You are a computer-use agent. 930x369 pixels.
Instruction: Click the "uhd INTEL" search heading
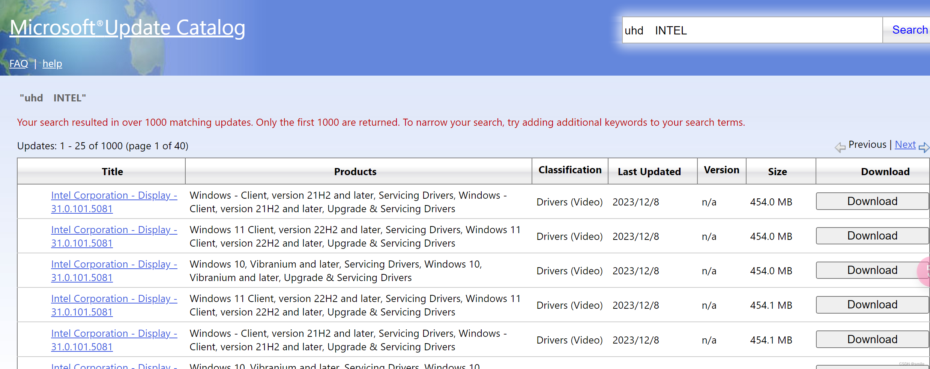point(53,98)
